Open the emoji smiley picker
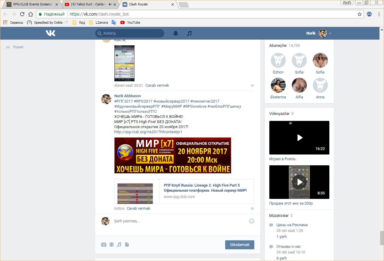This screenshot has height=261, width=384. (x=252, y=221)
